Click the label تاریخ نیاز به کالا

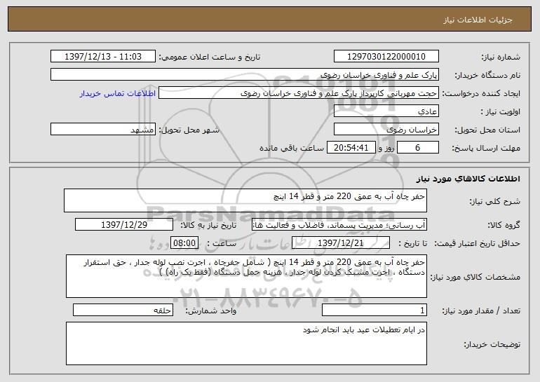[209, 225]
